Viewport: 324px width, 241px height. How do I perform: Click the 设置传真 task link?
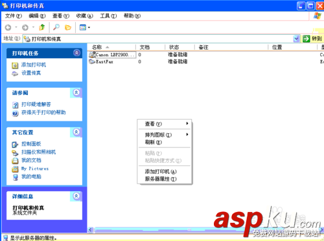[31, 73]
